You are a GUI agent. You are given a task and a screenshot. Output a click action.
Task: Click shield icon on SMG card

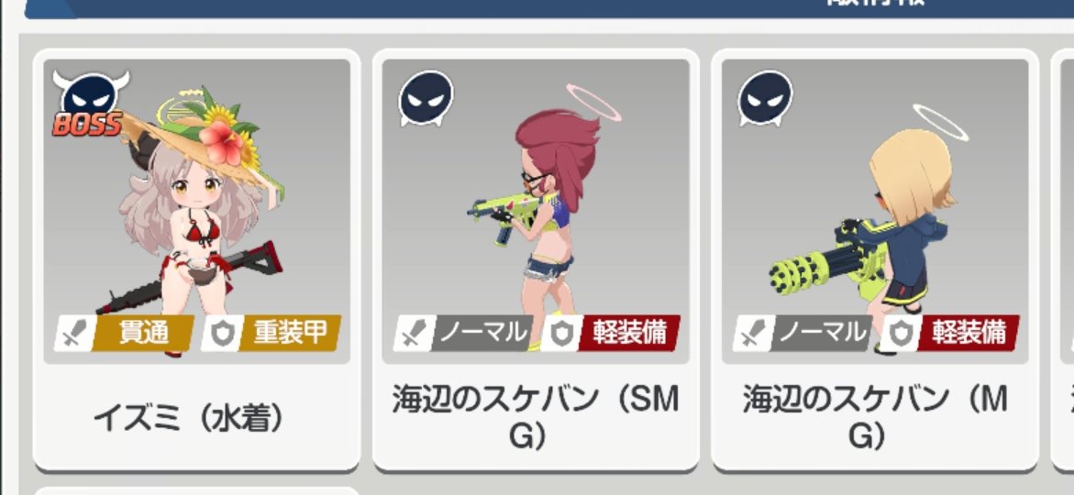(561, 334)
